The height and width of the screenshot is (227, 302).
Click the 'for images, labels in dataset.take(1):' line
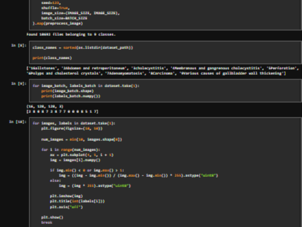74,123
